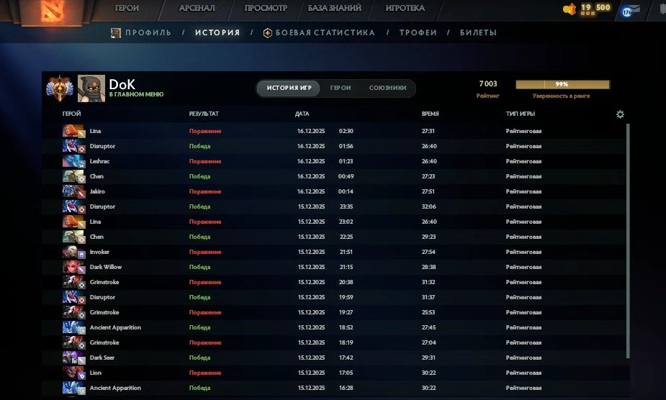Switch to the Профиль tab
Image resolution: width=666 pixels, height=400 pixels.
coord(148,32)
